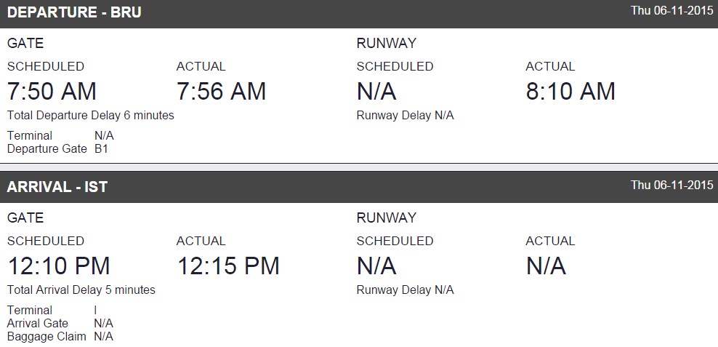
Task: Click the Baggage Claim label
Action: click(47, 336)
